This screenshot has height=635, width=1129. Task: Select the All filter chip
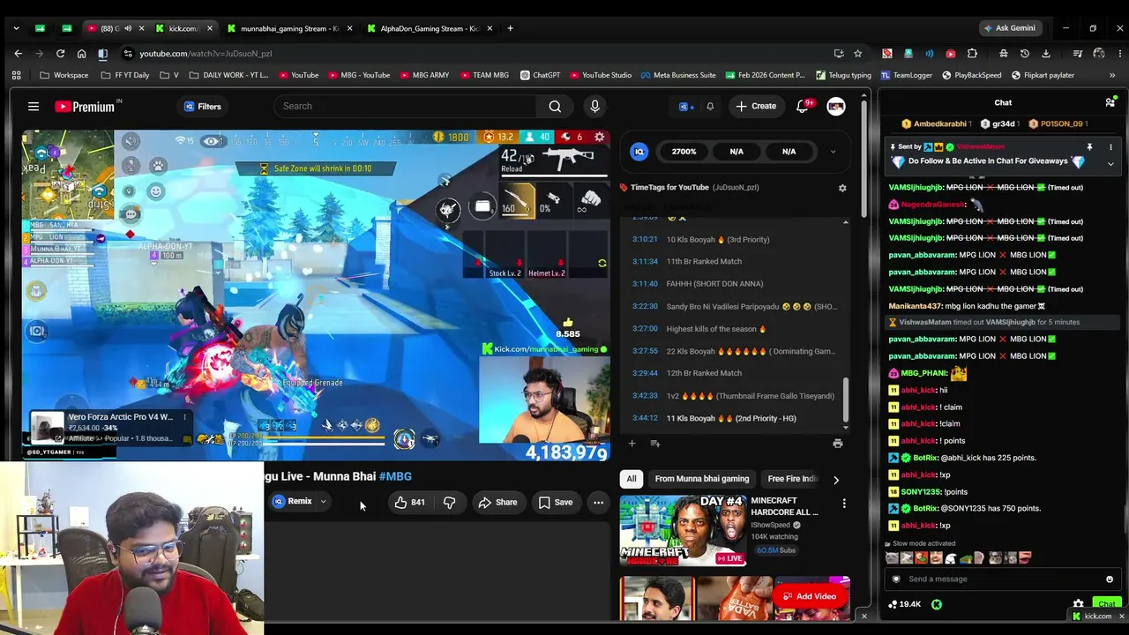pos(632,479)
